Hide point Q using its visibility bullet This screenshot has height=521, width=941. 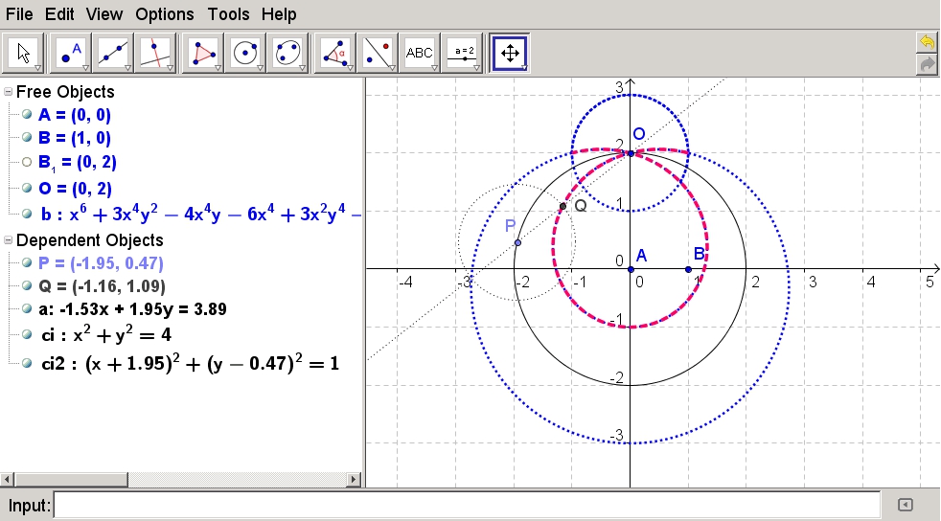point(27,286)
